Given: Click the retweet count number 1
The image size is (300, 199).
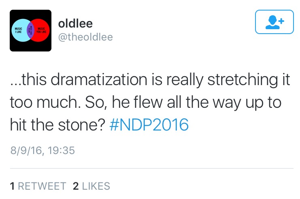Looking at the screenshot, I should pos(12,186).
